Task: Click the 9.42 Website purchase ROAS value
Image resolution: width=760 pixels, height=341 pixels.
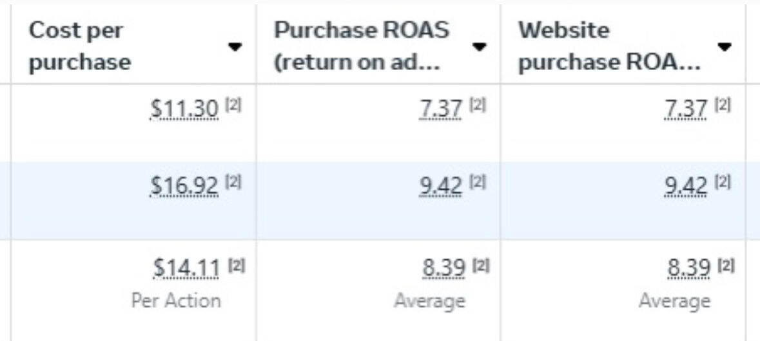Action: pos(687,185)
